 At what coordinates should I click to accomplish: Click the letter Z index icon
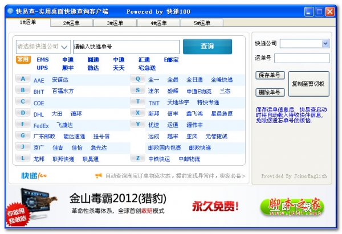[138, 158]
